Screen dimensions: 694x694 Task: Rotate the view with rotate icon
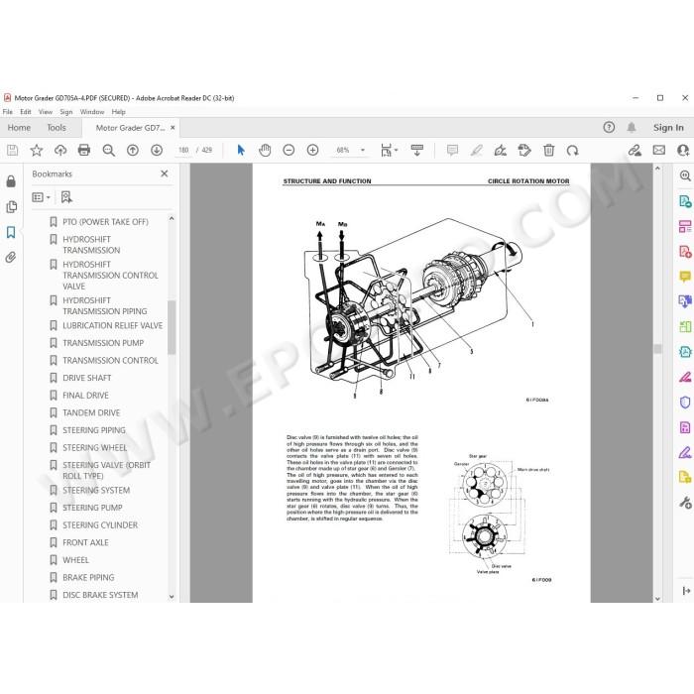tap(573, 151)
